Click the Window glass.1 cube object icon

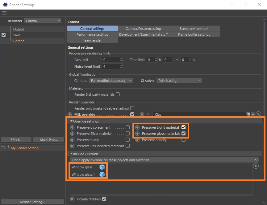tap(102, 175)
